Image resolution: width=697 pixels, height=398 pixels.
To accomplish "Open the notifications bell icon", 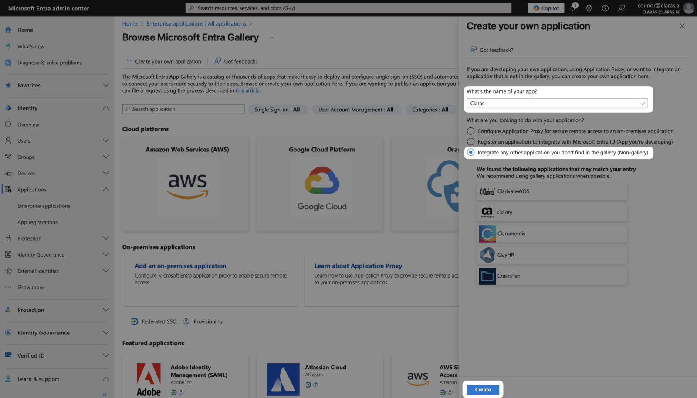I will point(573,8).
